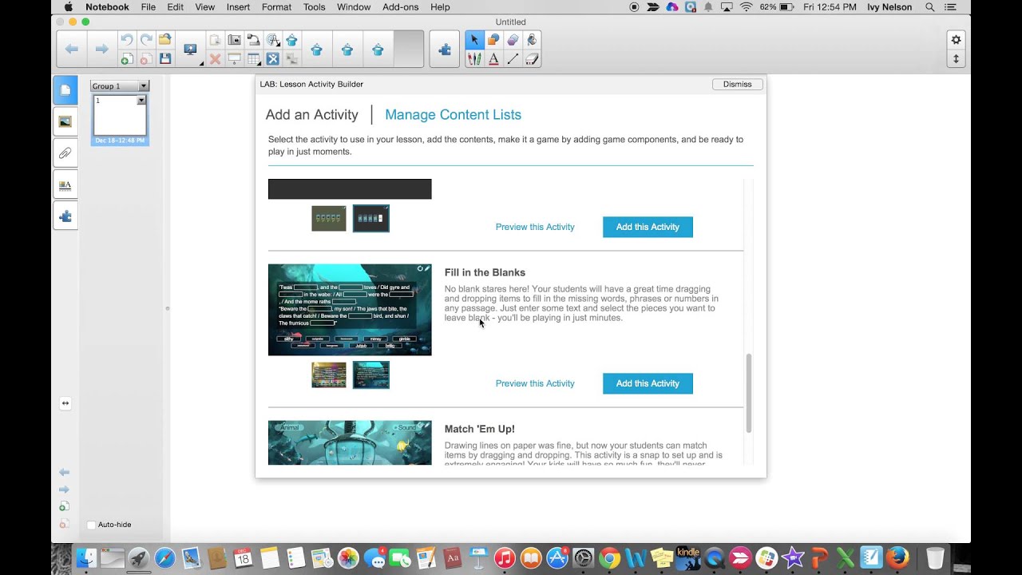Viewport: 1022px width, 575px height.
Task: Select the page 1 thumbnail in Page Sorter
Action: pyautogui.click(x=120, y=116)
